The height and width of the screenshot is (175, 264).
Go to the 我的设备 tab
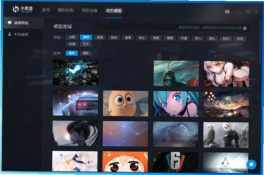coord(90,10)
